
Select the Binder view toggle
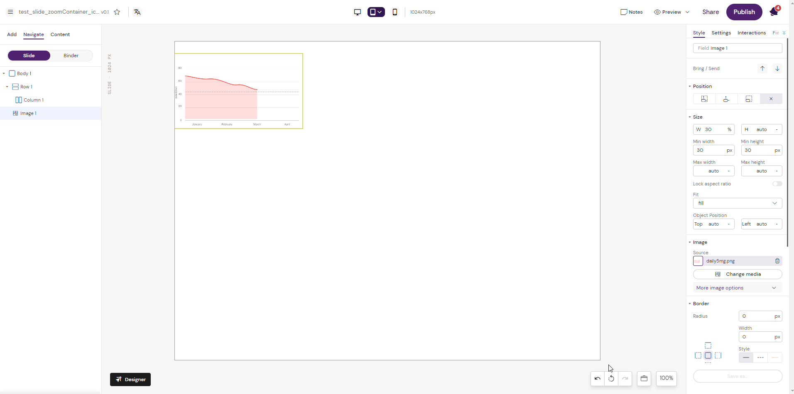click(x=71, y=56)
